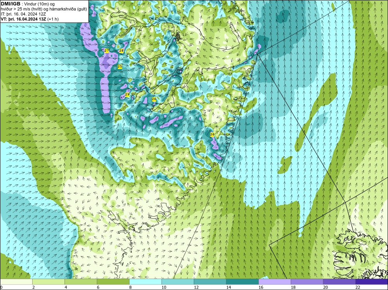Select the 14–16 m/s dark teal legend swatch

(x=242, y=282)
